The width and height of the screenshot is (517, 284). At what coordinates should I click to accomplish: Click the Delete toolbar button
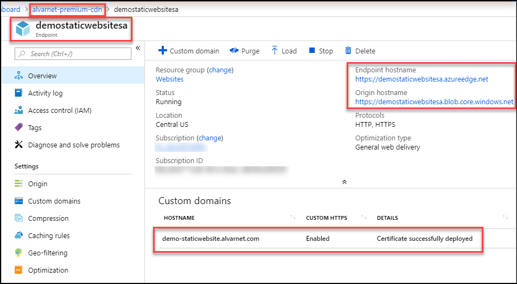coord(360,51)
